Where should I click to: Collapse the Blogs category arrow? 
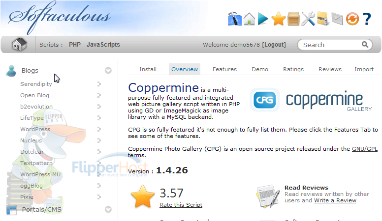pyautogui.click(x=108, y=71)
